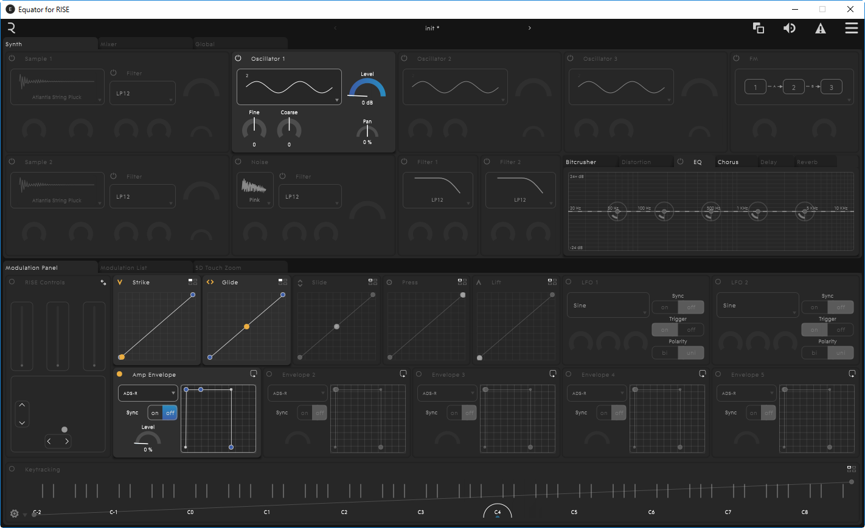Toggle the EQ power icon
865x528 pixels.
681,162
